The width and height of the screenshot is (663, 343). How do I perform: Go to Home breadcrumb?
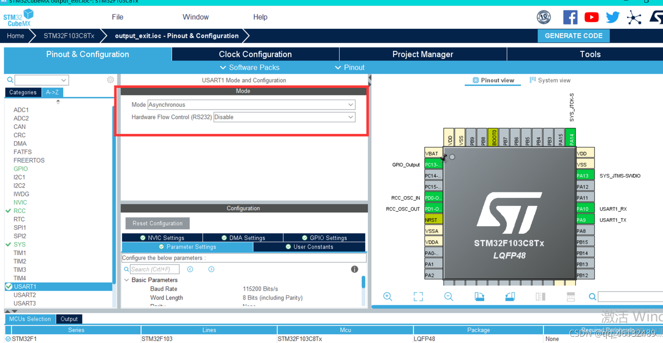(x=15, y=36)
